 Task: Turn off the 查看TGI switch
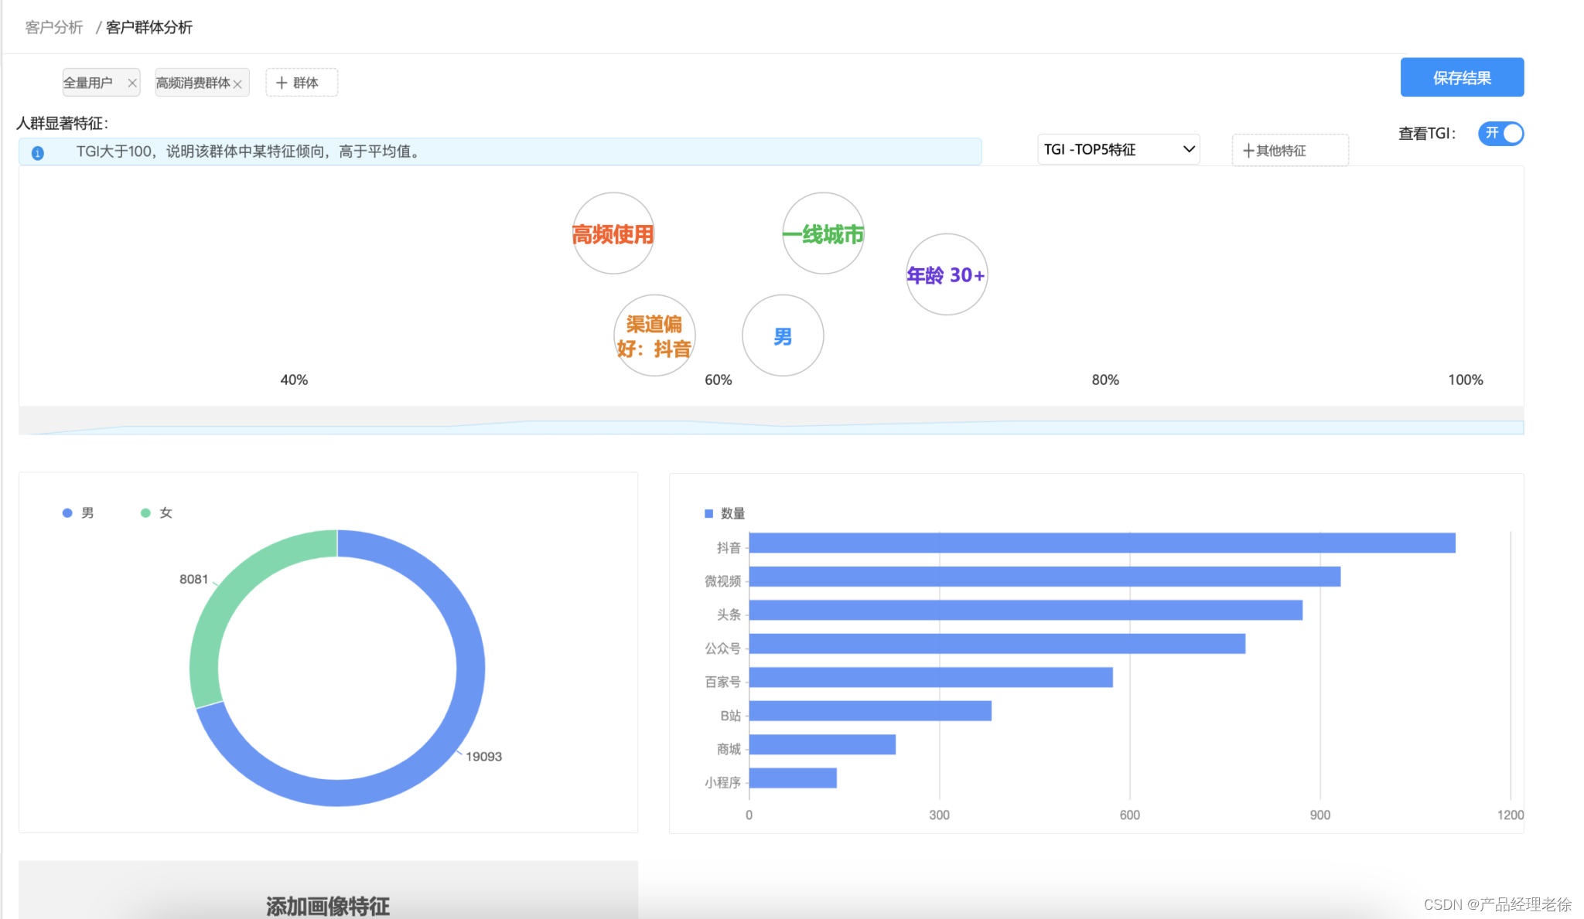pyautogui.click(x=1500, y=134)
